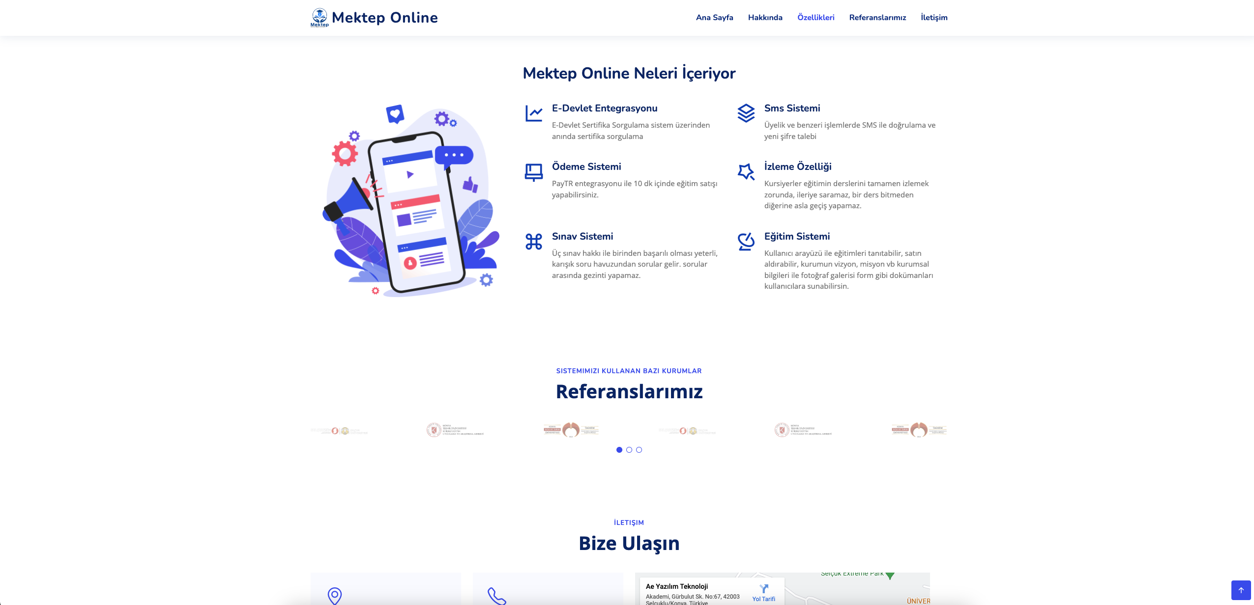Select the third carousel dot indicator
Viewport: 1254px width, 605px height.
(x=639, y=450)
